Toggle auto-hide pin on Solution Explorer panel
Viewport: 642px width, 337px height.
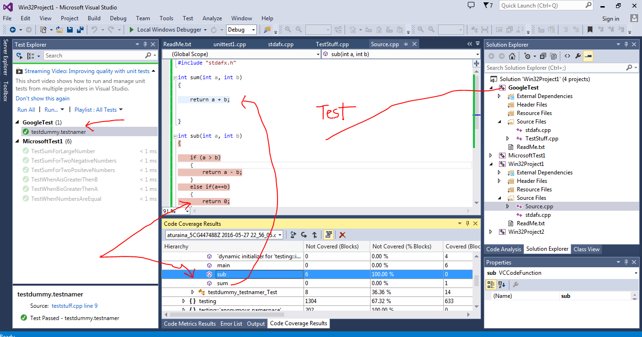click(x=626, y=45)
